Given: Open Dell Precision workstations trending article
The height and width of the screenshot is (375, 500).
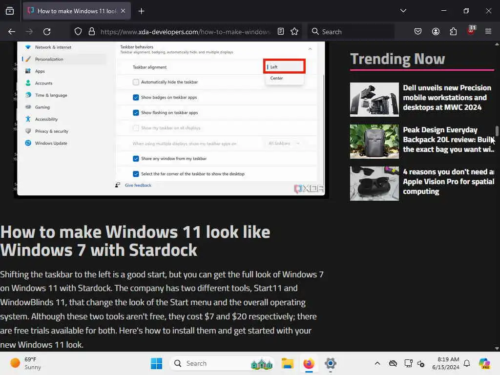Looking at the screenshot, I should (x=447, y=98).
